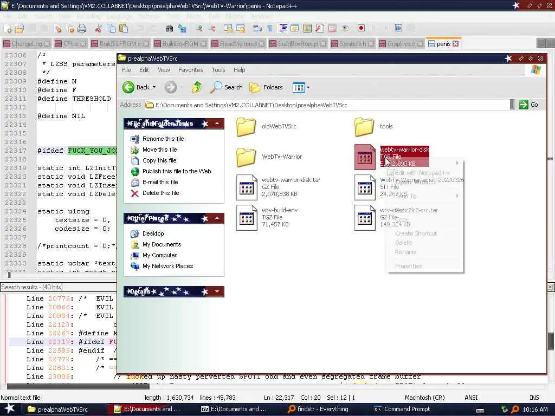Image resolution: width=555 pixels, height=416 pixels.
Task: Click the Zoom Out icon in Notepad++
Action: 212,28
